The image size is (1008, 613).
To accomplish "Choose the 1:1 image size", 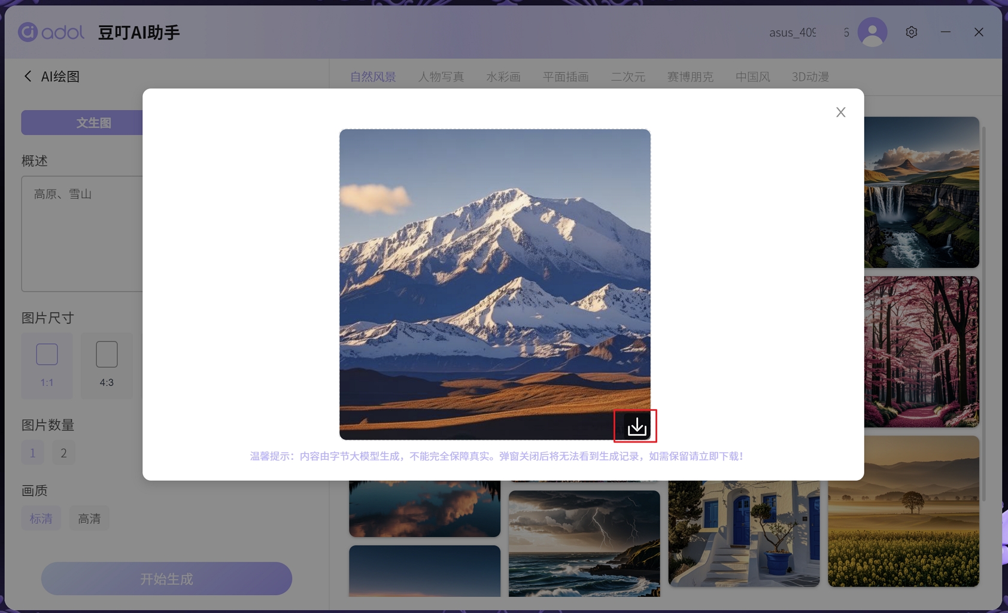I will (47, 365).
